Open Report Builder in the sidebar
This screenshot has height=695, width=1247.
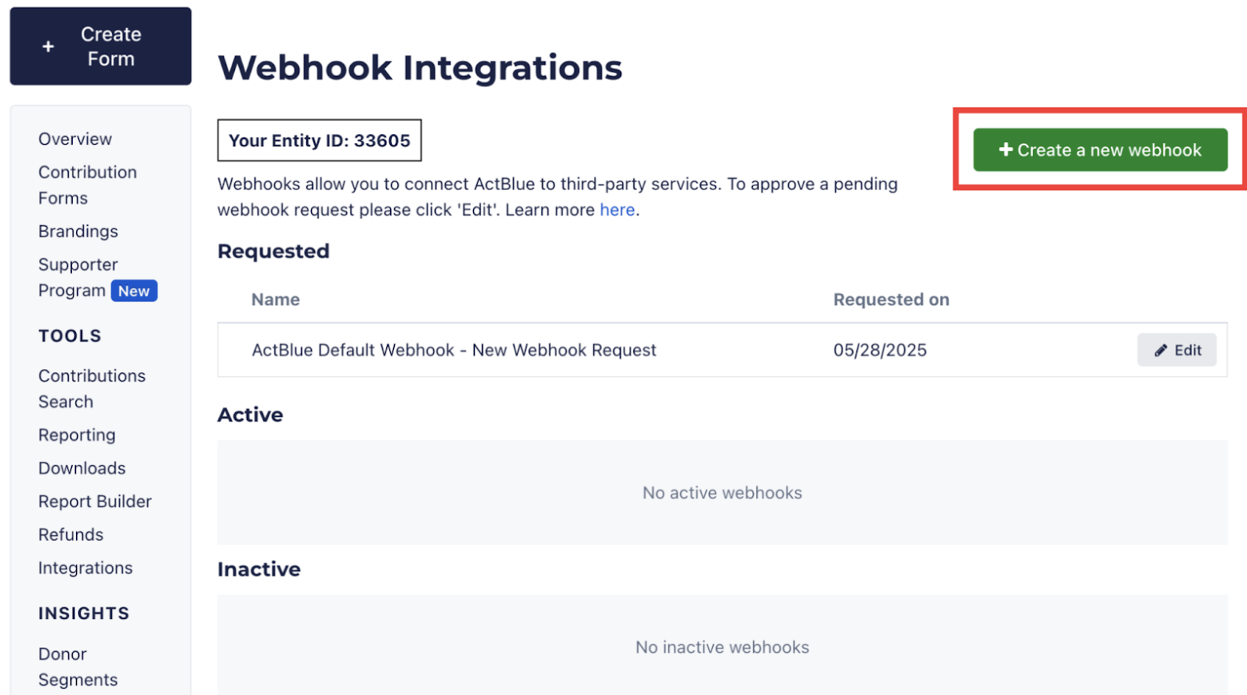click(95, 501)
